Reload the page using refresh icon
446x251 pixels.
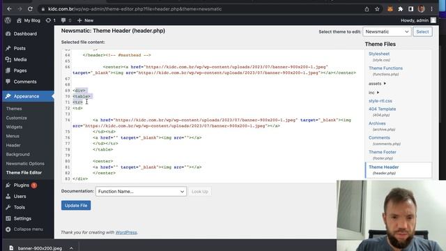click(x=30, y=9)
